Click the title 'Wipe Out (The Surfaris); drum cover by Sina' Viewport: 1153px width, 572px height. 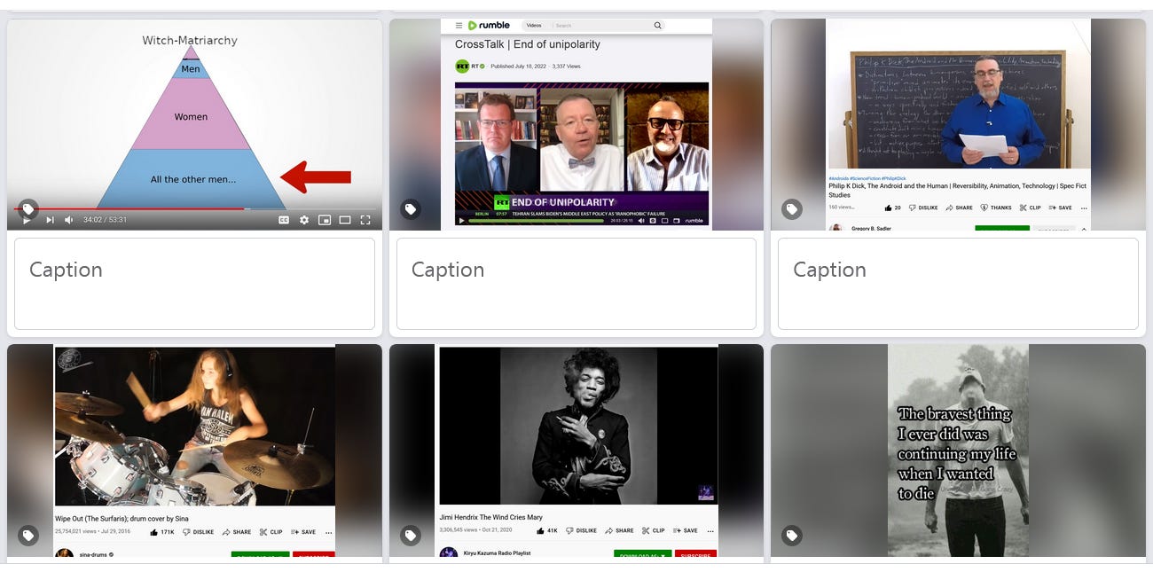pos(122,519)
